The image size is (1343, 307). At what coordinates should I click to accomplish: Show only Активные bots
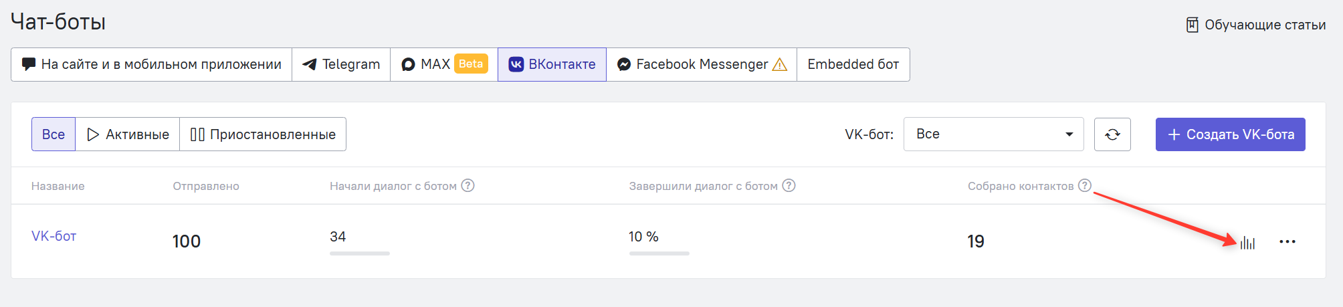point(128,134)
